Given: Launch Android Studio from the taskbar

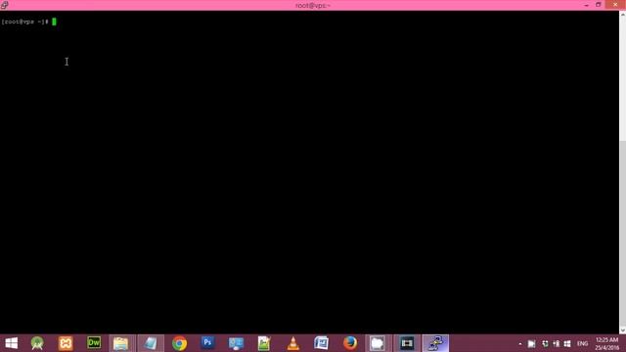Looking at the screenshot, I should [37, 343].
